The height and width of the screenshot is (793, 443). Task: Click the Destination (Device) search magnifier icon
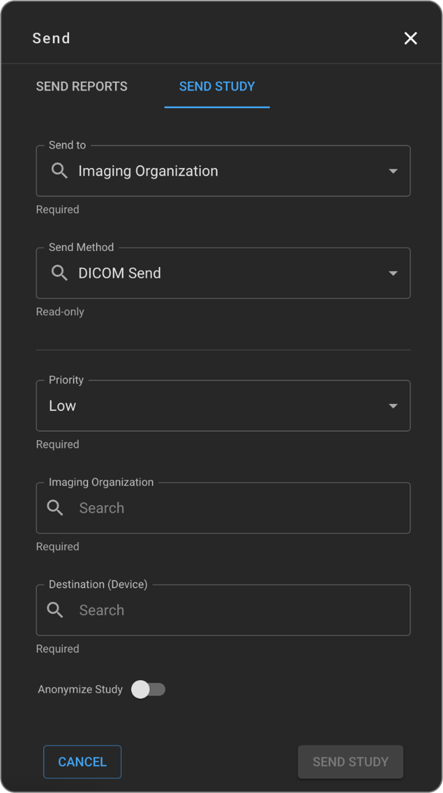coord(55,610)
